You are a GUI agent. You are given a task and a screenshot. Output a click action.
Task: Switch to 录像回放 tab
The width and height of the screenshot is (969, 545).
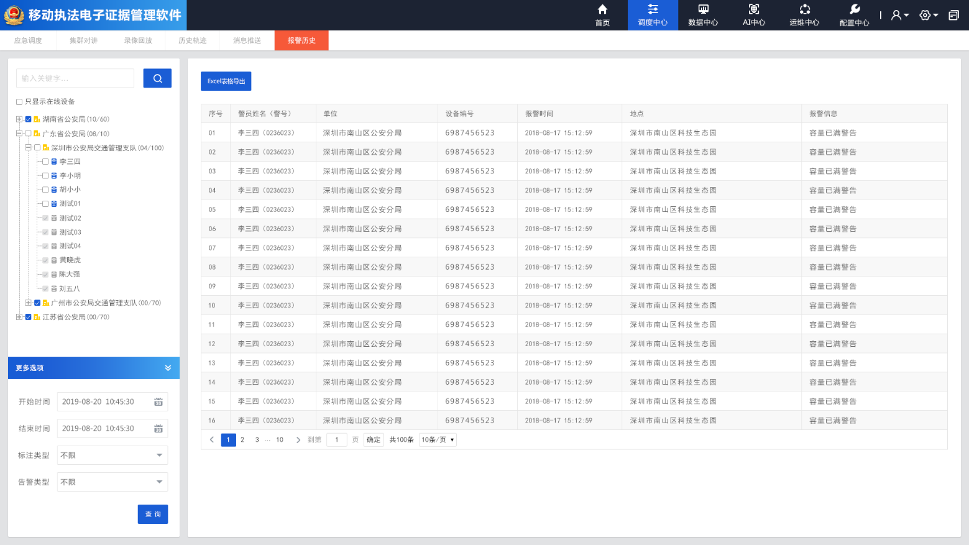tap(138, 40)
